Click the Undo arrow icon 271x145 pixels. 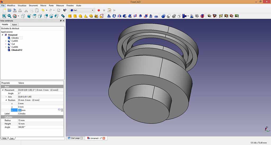43,10
